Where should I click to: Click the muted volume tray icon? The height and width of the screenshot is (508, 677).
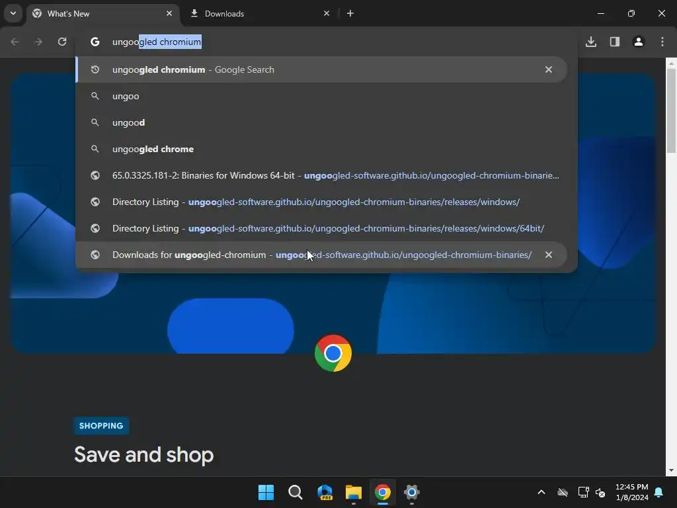pyautogui.click(x=600, y=492)
